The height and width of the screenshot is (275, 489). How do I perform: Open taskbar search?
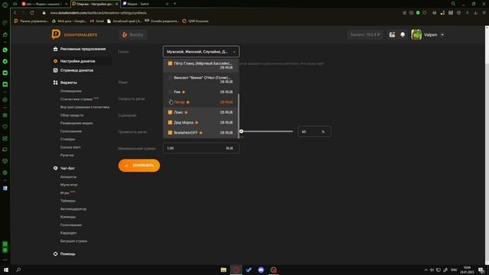(18, 270)
